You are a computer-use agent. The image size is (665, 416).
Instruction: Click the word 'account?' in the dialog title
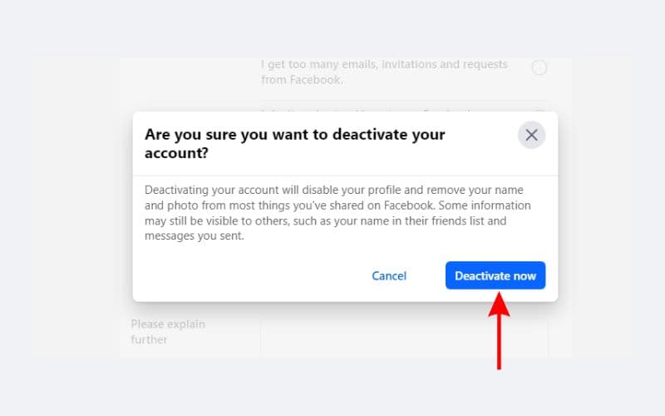point(176,153)
